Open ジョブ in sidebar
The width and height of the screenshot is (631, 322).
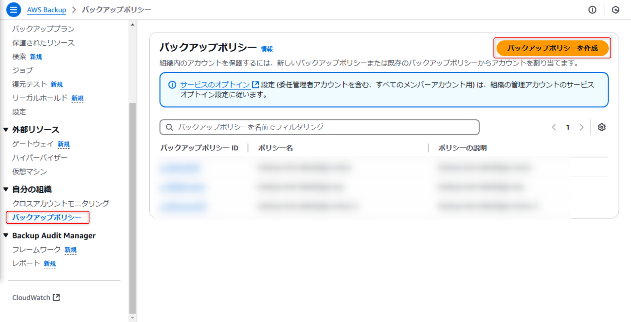point(22,70)
